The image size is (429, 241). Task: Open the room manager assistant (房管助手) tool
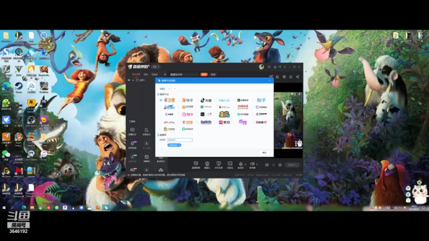146,131
